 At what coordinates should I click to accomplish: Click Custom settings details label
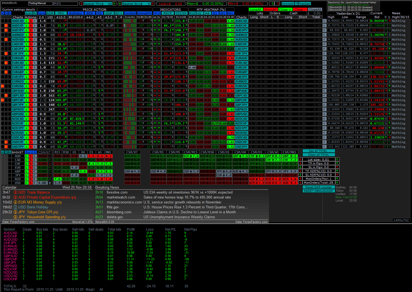click(19, 9)
